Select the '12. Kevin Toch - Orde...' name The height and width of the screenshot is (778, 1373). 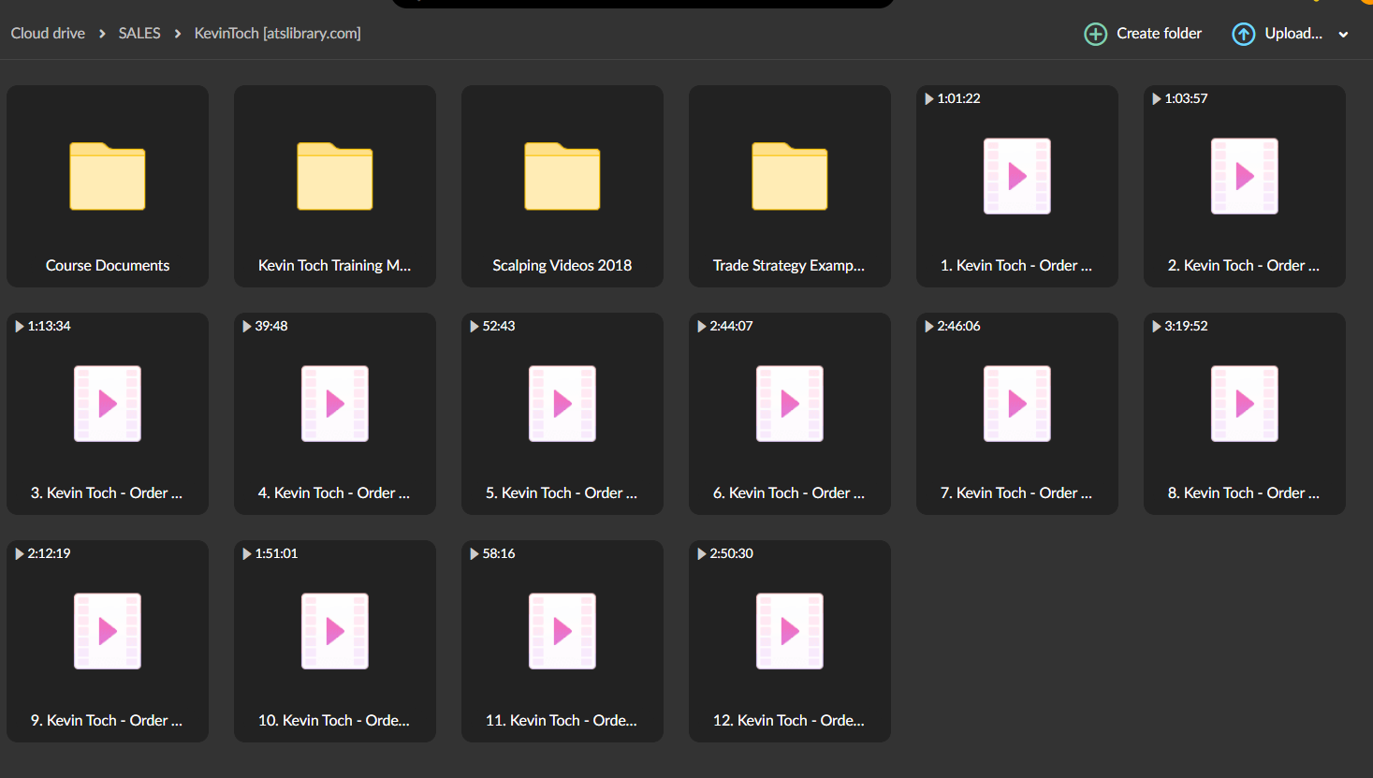pos(789,720)
